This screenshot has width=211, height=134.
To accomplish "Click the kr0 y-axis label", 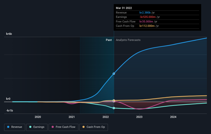I will (x=8, y=99).
